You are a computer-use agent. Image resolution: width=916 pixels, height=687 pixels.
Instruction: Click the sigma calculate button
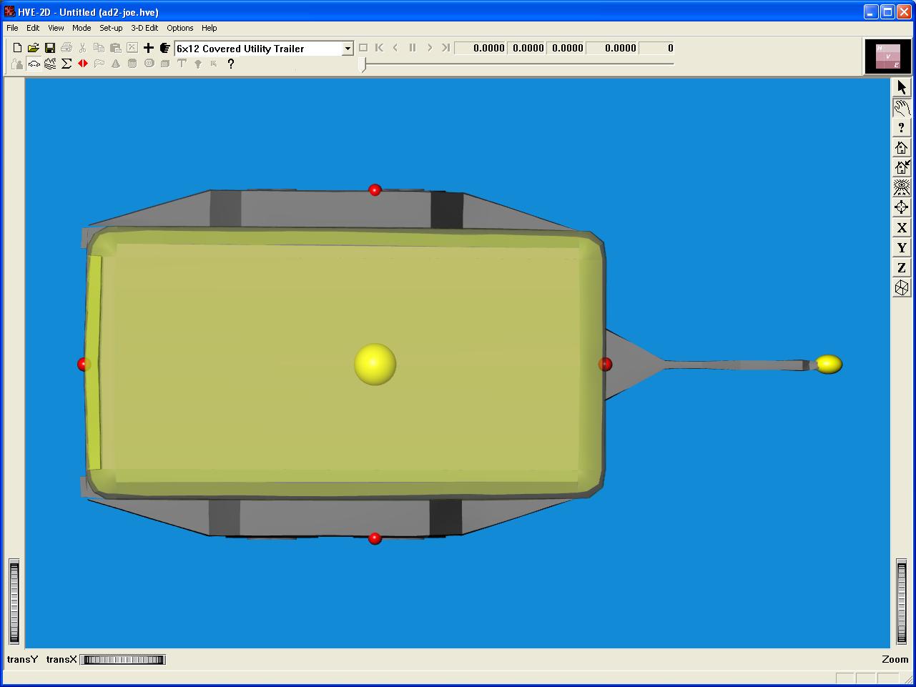tap(67, 64)
